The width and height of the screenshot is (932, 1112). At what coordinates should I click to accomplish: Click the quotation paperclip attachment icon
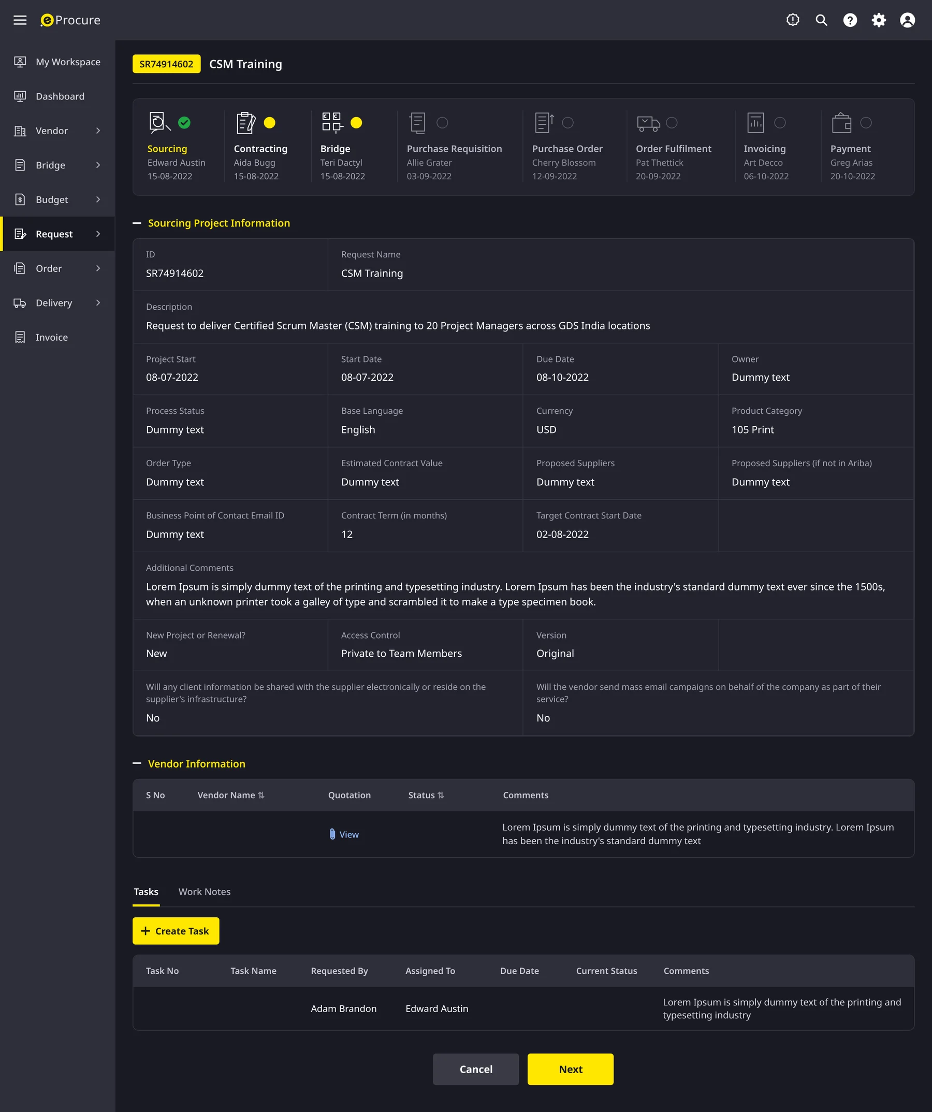point(332,834)
